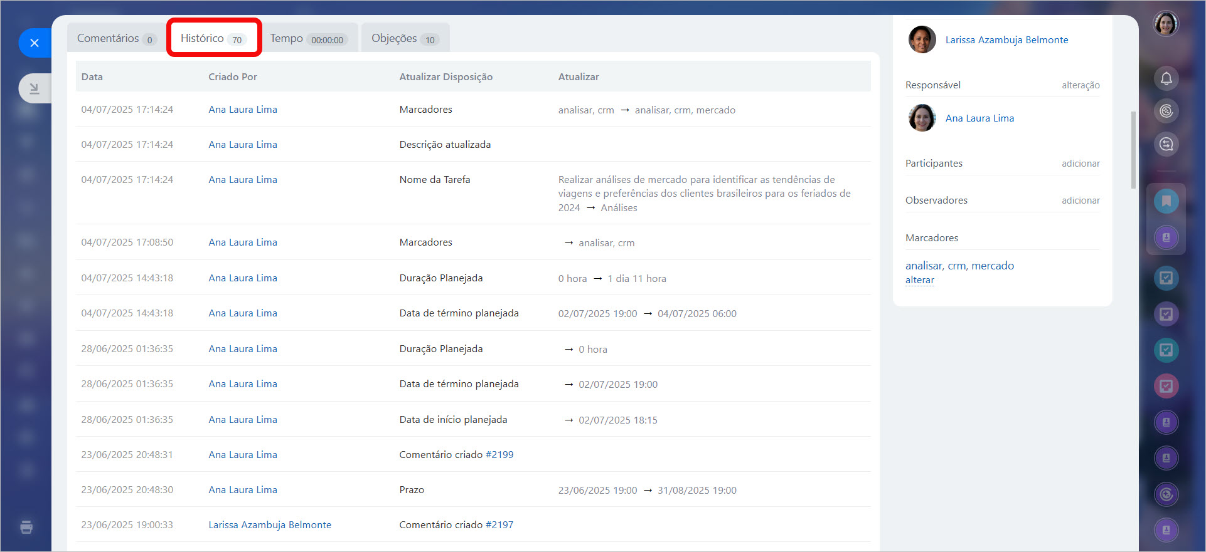Switch to the Comentários tab
Viewport: 1206px width, 552px height.
point(115,38)
